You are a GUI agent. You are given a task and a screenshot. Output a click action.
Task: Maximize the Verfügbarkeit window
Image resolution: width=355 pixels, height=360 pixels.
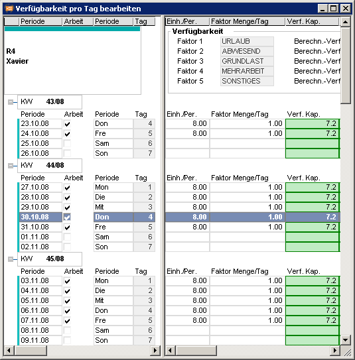pos(334,9)
